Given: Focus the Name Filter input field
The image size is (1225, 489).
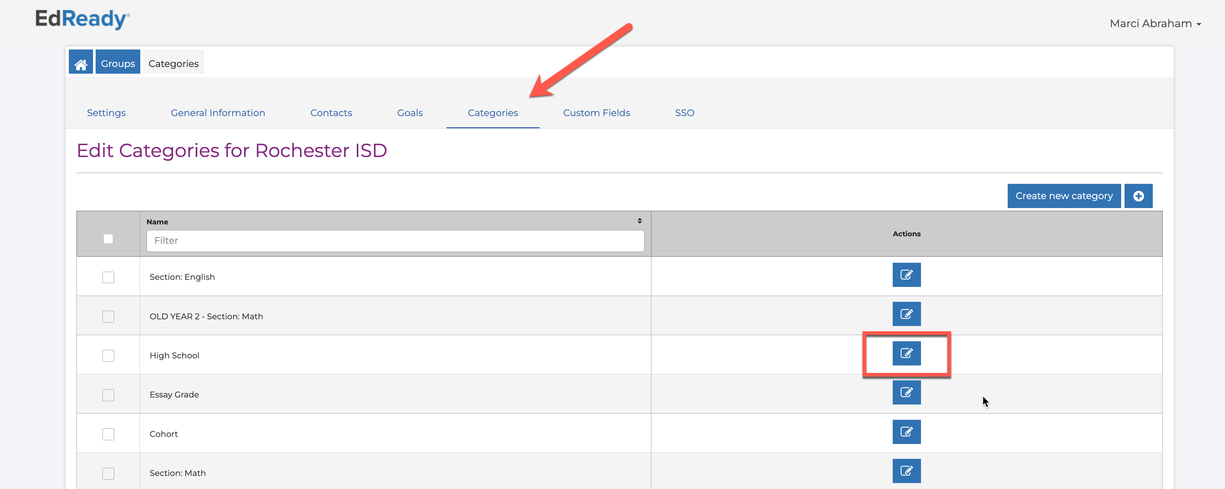Looking at the screenshot, I should point(395,241).
